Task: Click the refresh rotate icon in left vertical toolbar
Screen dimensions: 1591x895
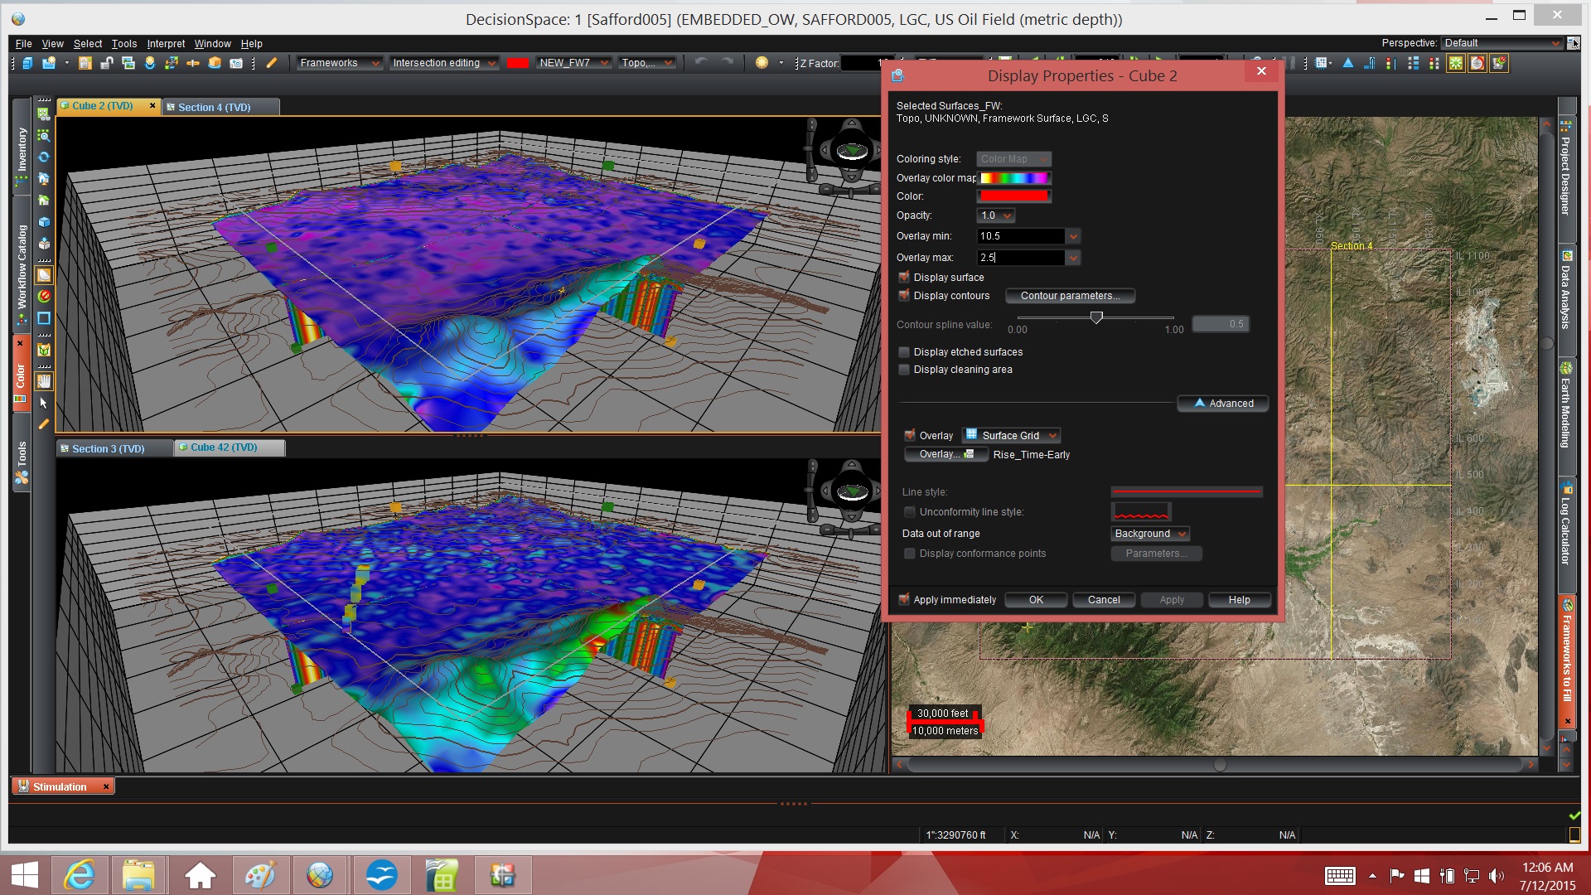Action: [x=44, y=157]
